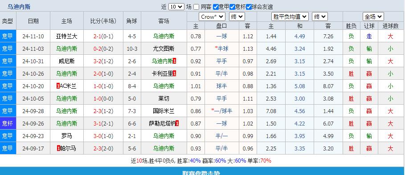Viewport: 405px width, 175px height.
Task: Click score 3-0(1-0) on 24-09-23
Action: (x=103, y=136)
